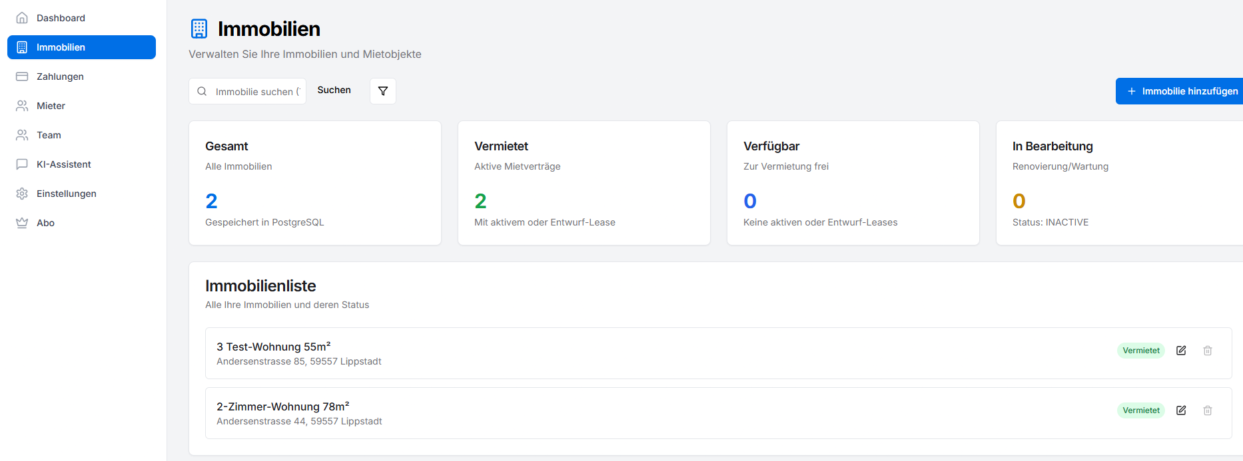Click the Einstellungen gear icon
This screenshot has height=461, width=1243.
tap(22, 194)
